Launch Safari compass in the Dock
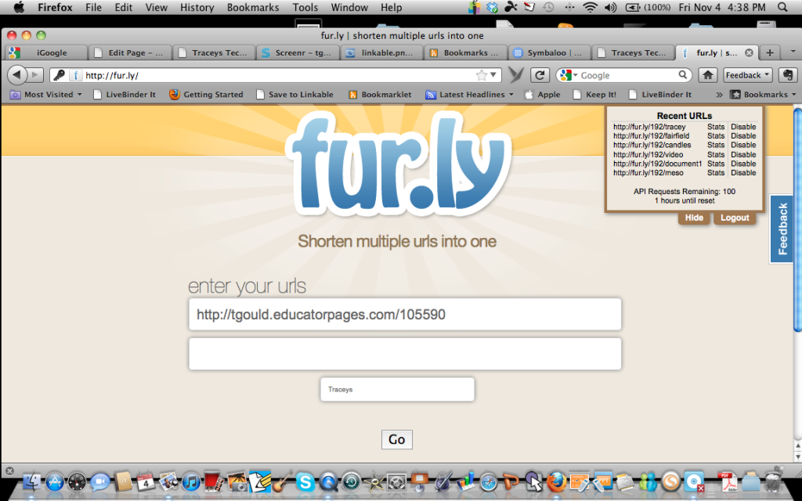Image resolution: width=802 pixels, height=501 pixels. 489,482
